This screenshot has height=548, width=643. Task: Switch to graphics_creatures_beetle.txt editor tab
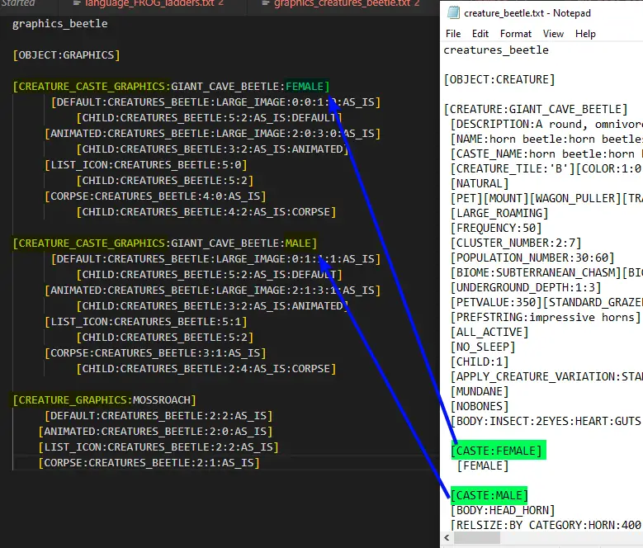(x=341, y=3)
